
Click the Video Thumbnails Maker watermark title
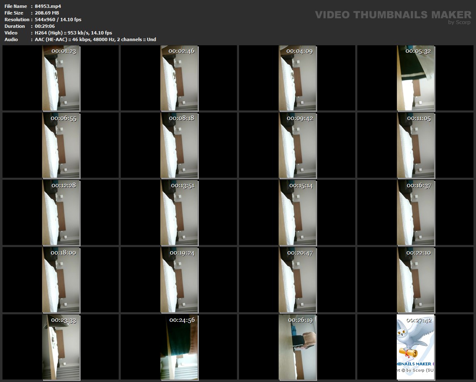(393, 15)
